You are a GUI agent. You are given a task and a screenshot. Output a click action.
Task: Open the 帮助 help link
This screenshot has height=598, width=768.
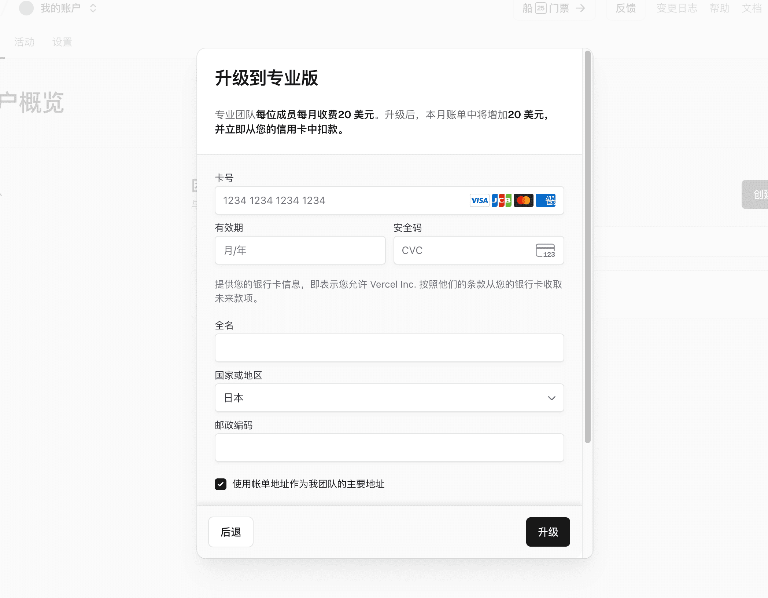click(720, 8)
